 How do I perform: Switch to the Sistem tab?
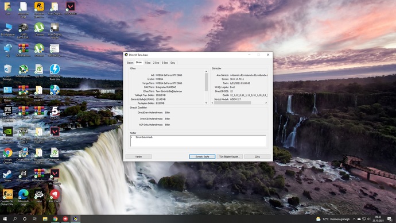click(x=130, y=63)
